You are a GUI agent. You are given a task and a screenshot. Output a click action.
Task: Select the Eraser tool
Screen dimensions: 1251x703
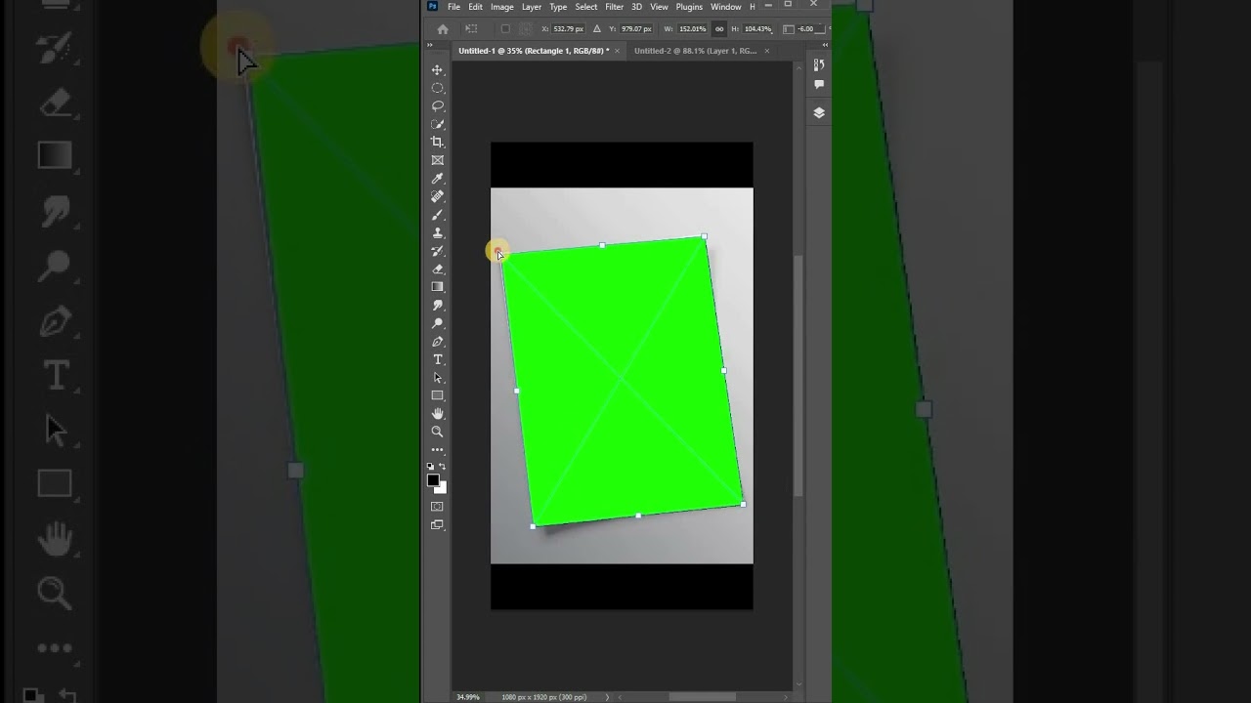coord(437,269)
